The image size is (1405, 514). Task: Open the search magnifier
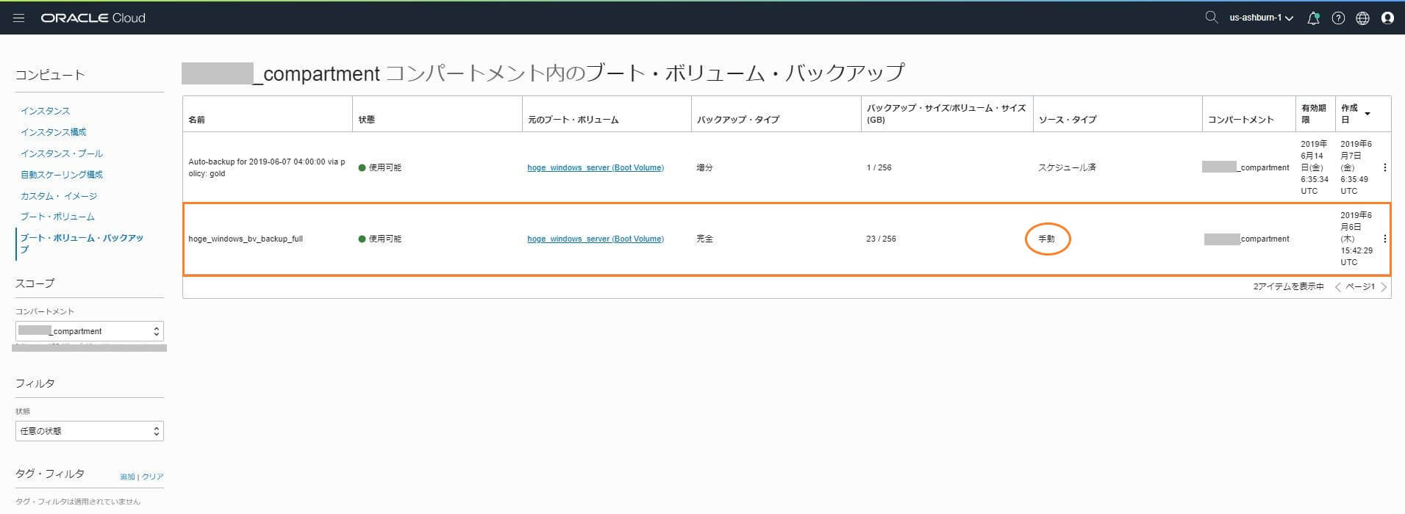(1212, 18)
